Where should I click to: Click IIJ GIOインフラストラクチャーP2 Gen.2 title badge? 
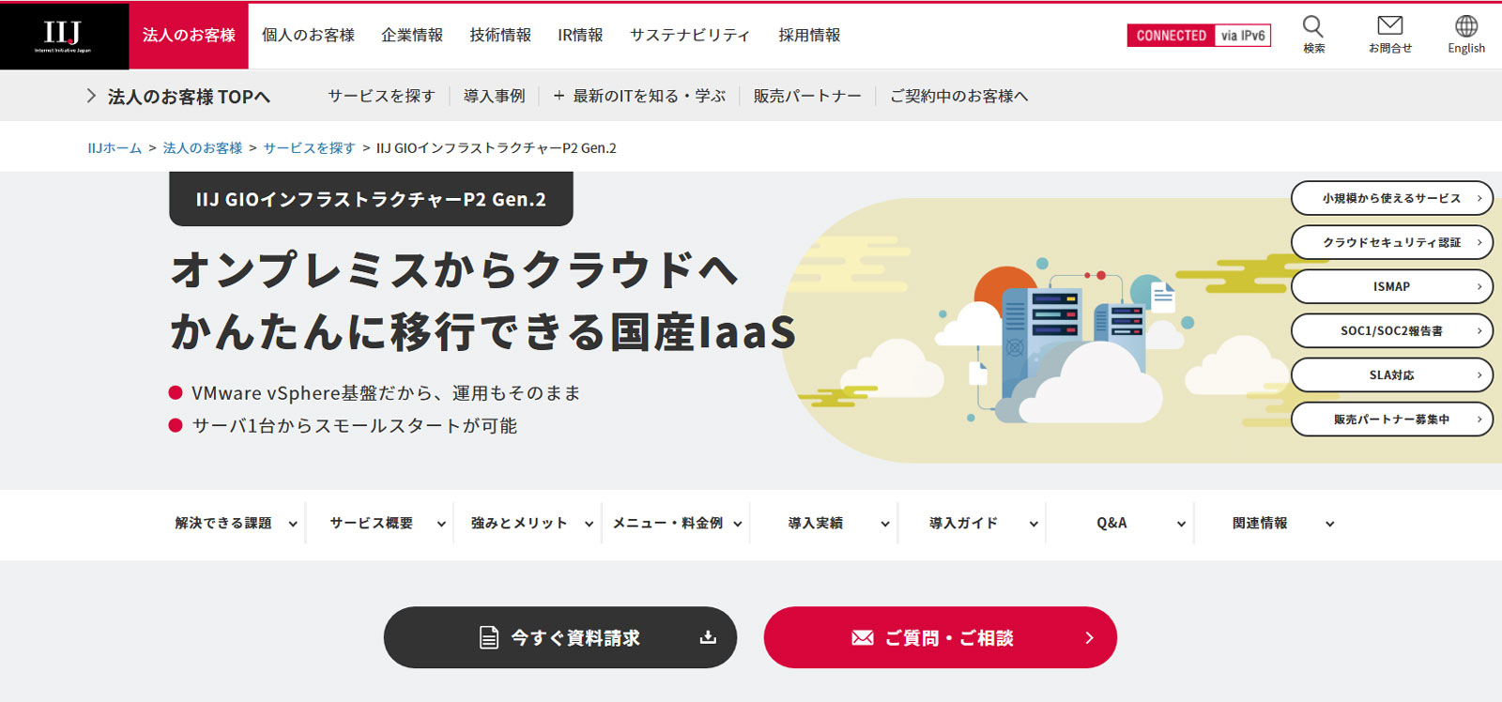pyautogui.click(x=371, y=199)
